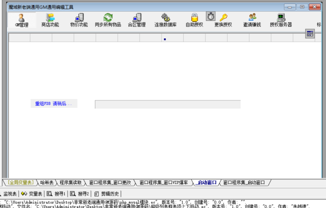Click 连接数据库 database connection icon
326x208 pixels.
(166, 20)
